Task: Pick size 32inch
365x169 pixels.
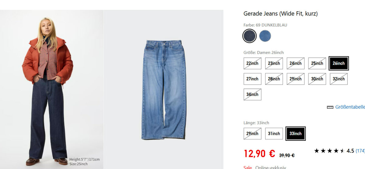Action: pos(339,79)
